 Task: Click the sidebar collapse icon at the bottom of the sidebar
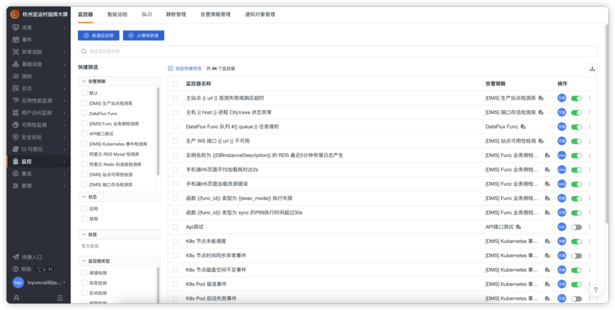click(x=61, y=298)
